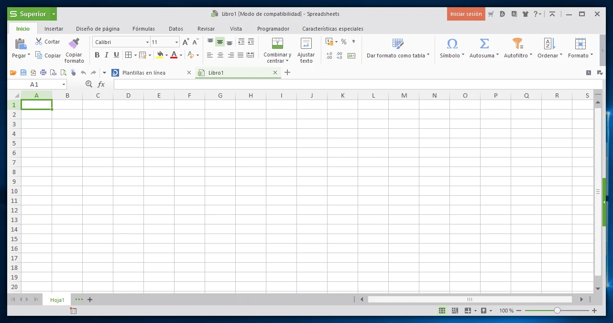
Task: Apply percent style with the % icon
Action: (343, 42)
